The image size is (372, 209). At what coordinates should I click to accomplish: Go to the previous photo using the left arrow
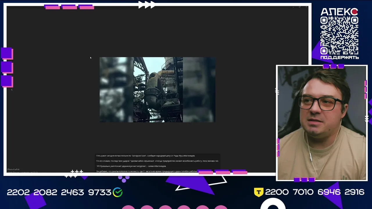[x=12, y=90]
